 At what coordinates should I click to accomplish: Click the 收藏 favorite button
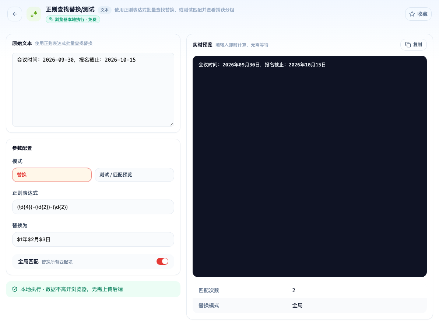(x=418, y=14)
